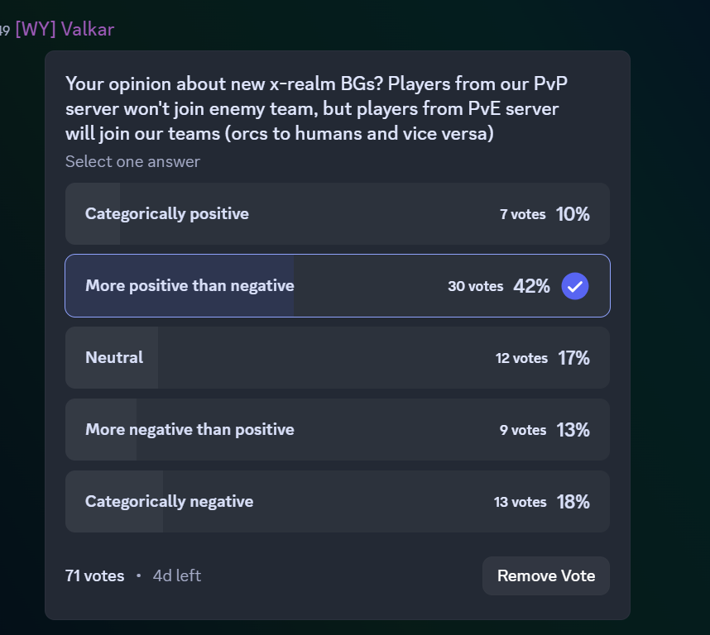Screen dimensions: 710x635
Task: Choose the Neutral poll answer
Action: pyautogui.click(x=338, y=358)
